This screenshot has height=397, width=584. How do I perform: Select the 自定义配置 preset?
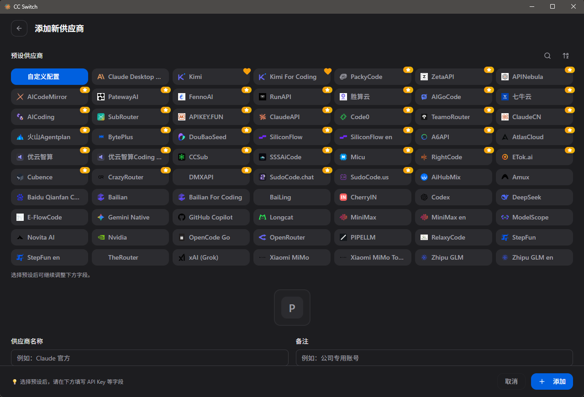(49, 77)
